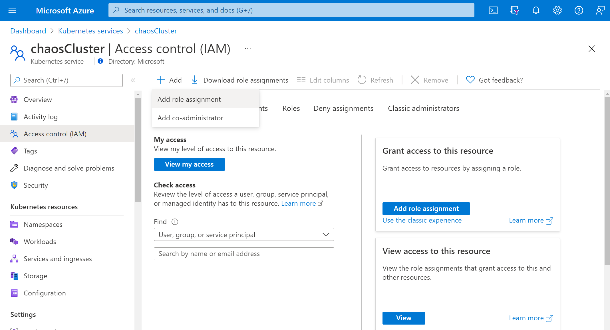
Task: Click the search by name input field
Action: click(244, 254)
